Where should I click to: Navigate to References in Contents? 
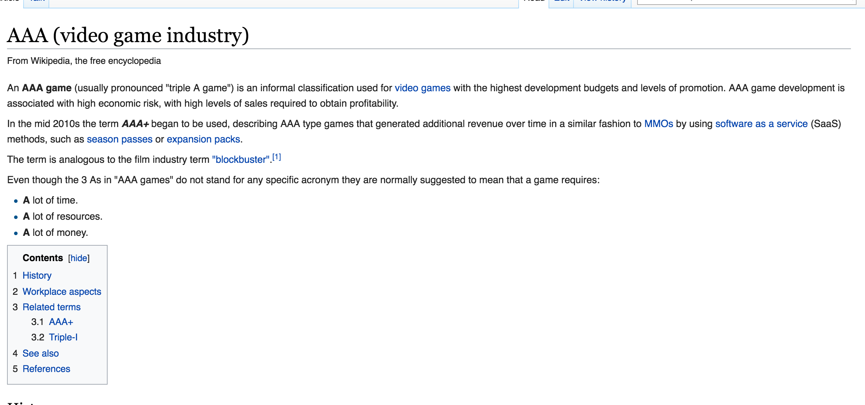click(46, 369)
